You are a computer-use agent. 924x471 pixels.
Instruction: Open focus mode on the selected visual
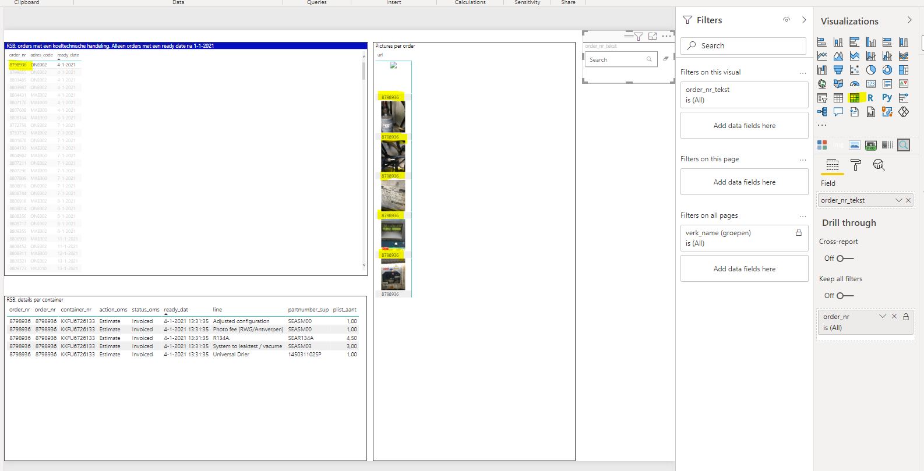click(653, 36)
